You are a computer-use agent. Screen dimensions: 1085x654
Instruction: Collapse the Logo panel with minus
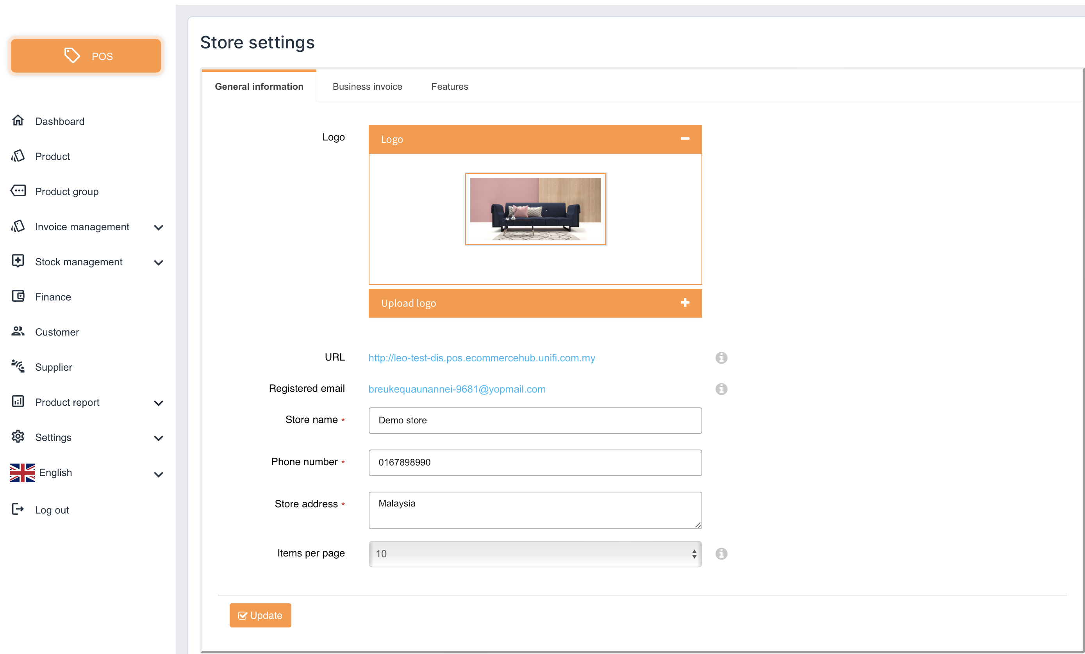(685, 139)
